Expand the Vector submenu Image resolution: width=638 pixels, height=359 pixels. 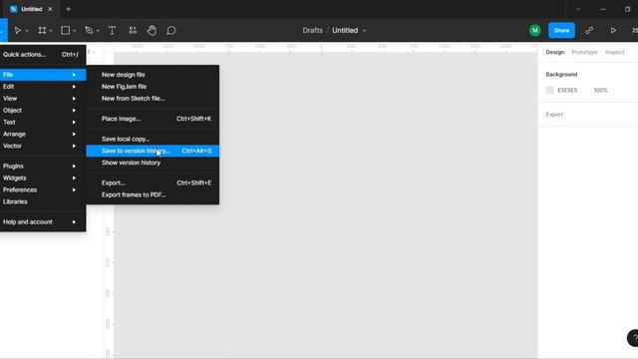(43, 146)
